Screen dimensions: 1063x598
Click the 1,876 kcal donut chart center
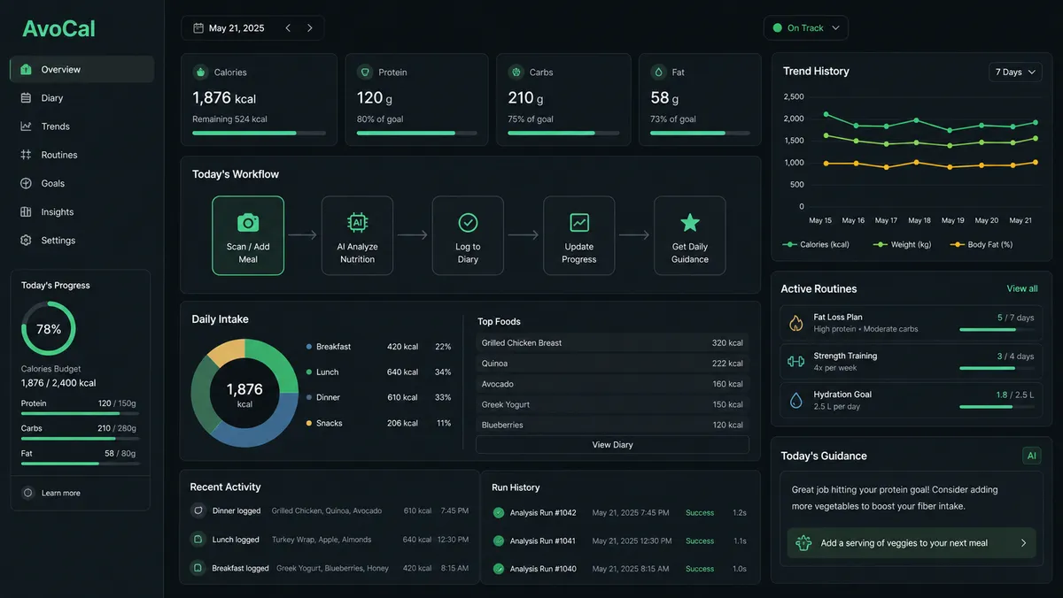pos(244,394)
